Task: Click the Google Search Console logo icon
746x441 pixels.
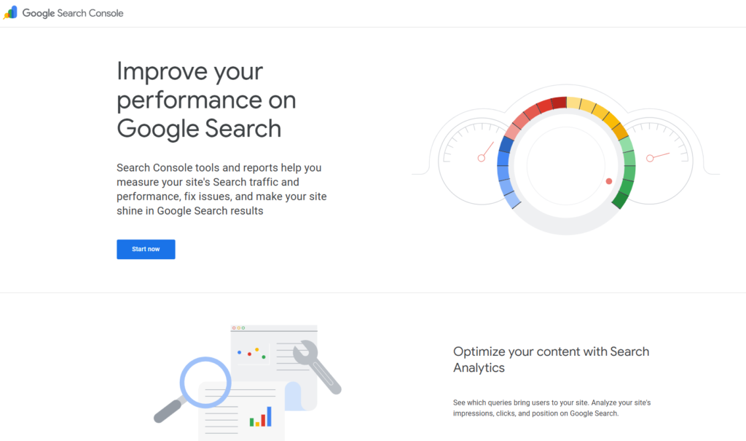Action: [10, 12]
